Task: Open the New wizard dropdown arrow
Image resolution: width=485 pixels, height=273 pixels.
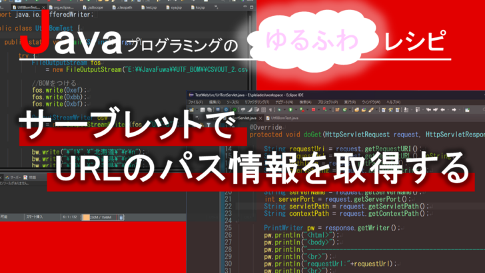Action: click(197, 109)
